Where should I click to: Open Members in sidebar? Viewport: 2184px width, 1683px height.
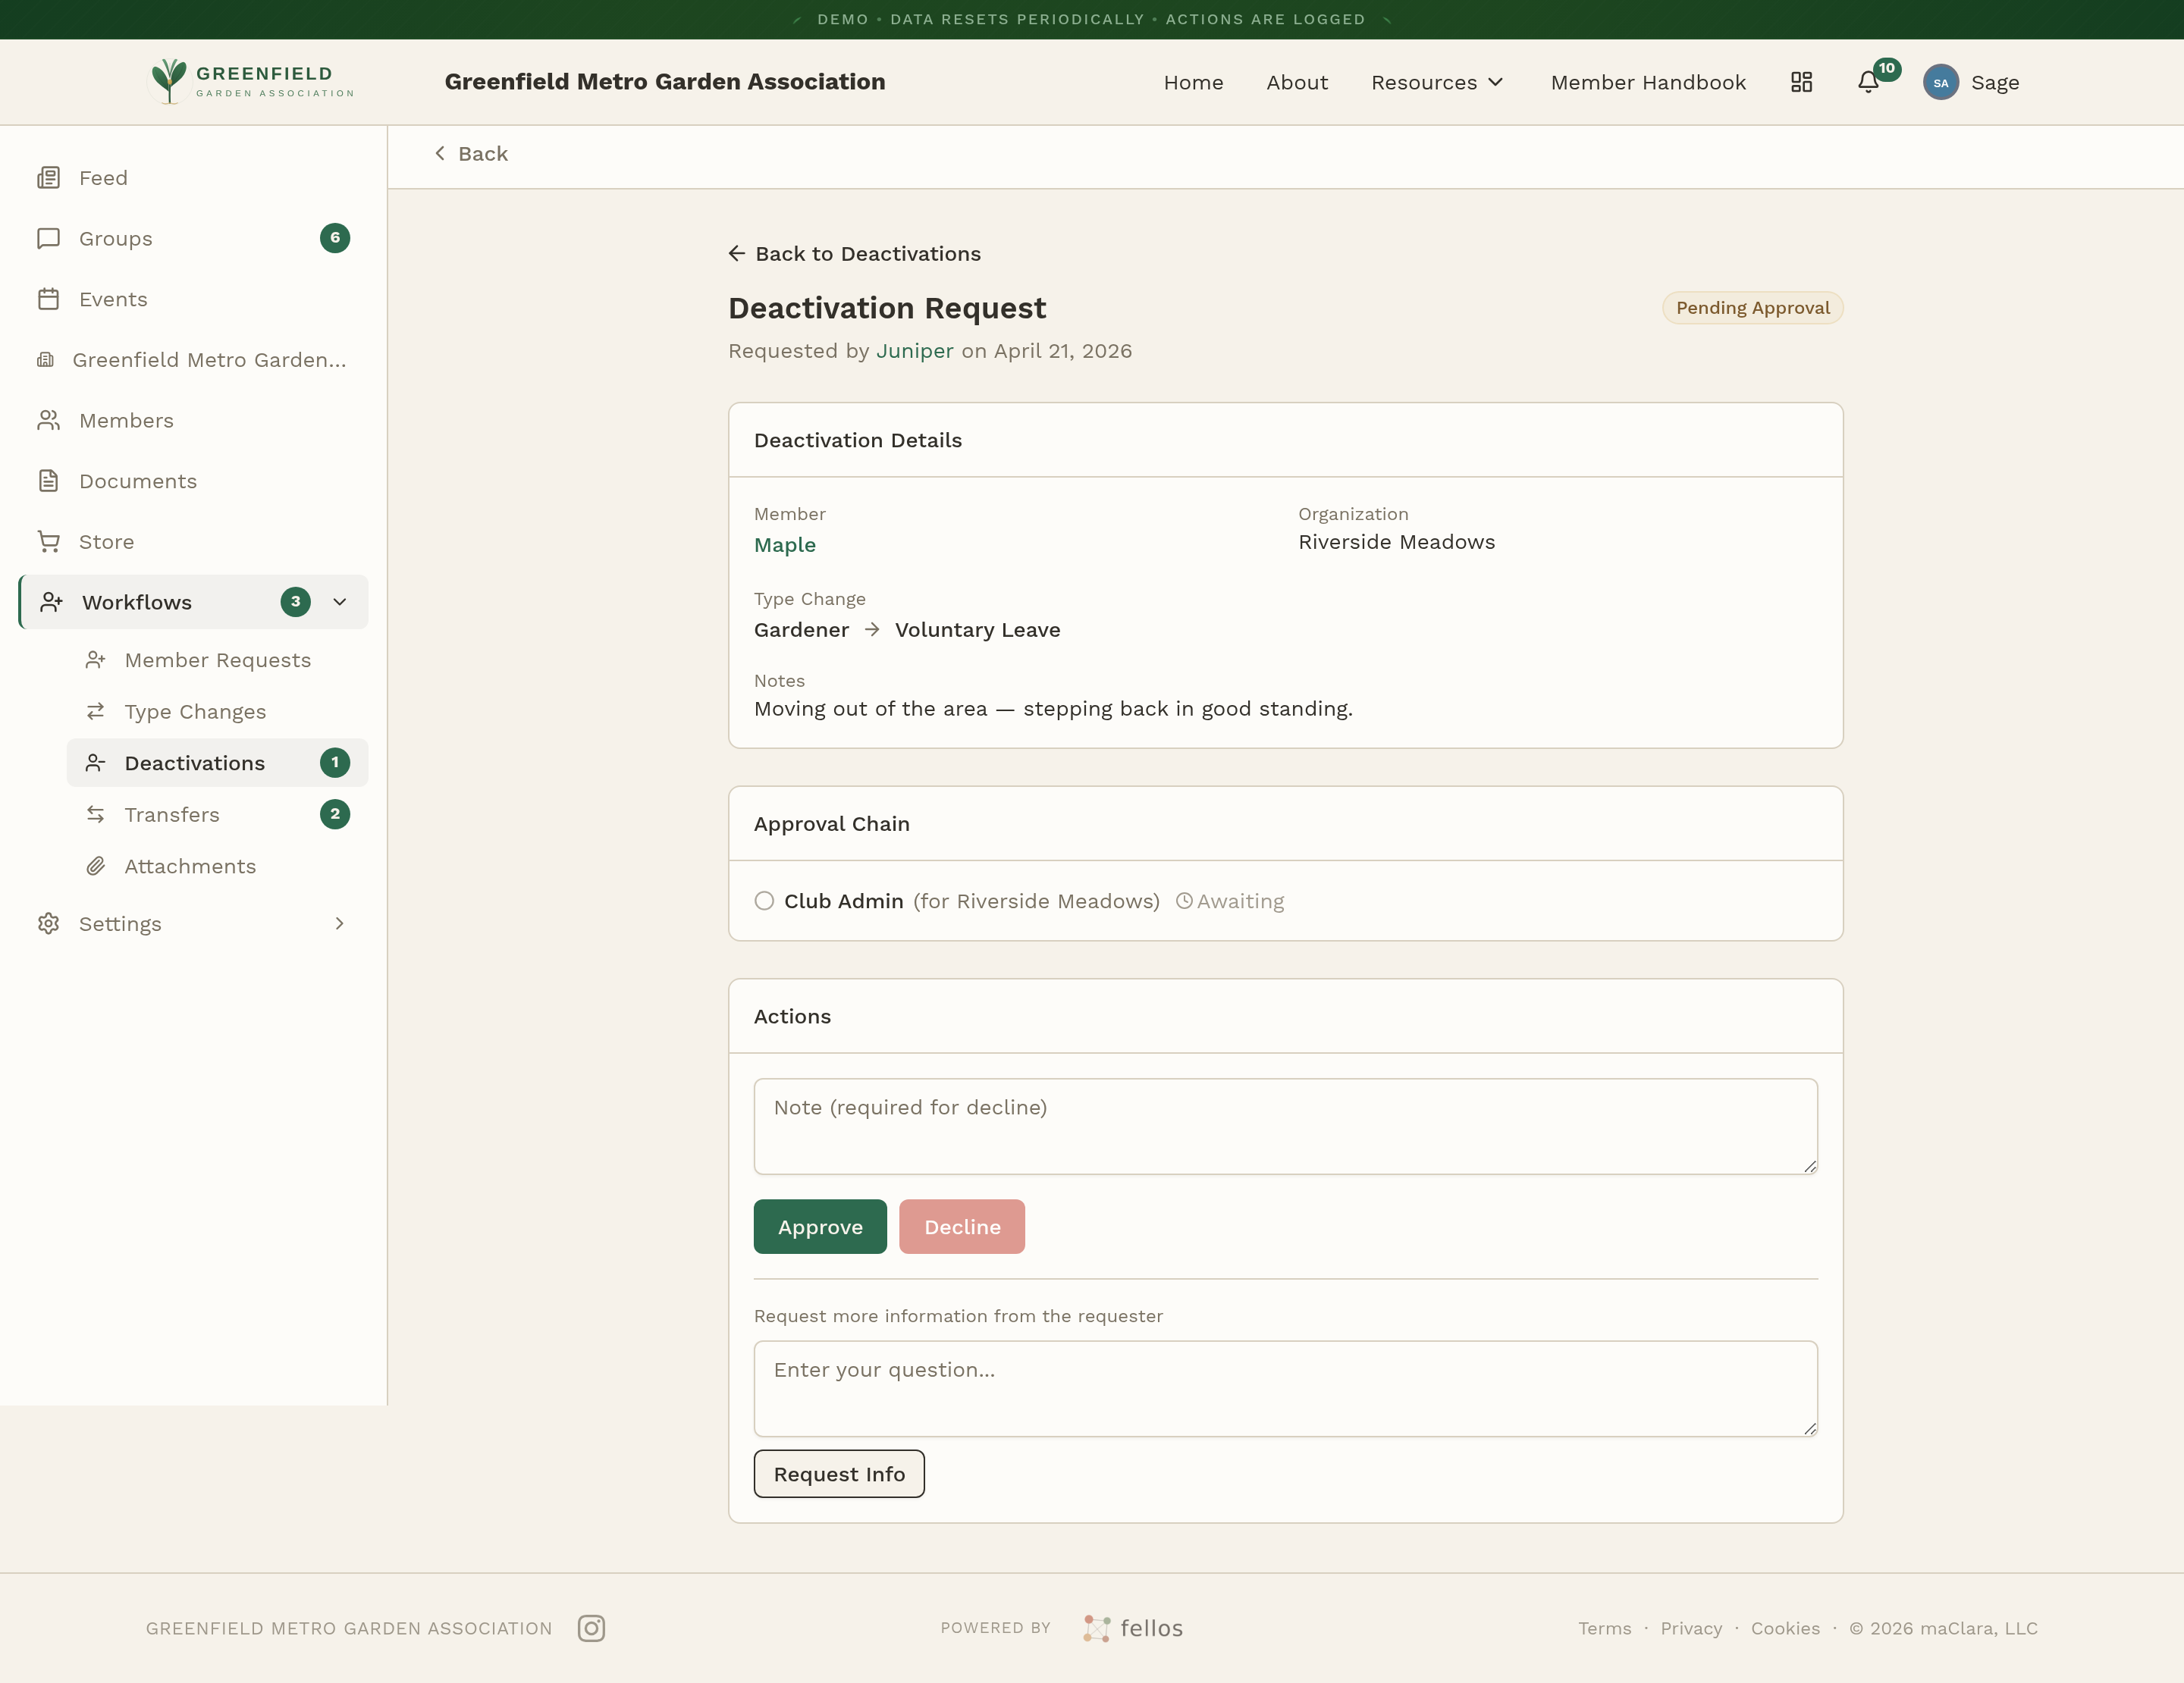[194, 421]
